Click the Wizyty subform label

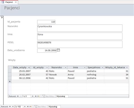pyautogui.click(x=12, y=60)
